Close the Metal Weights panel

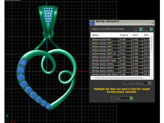pos(152,22)
